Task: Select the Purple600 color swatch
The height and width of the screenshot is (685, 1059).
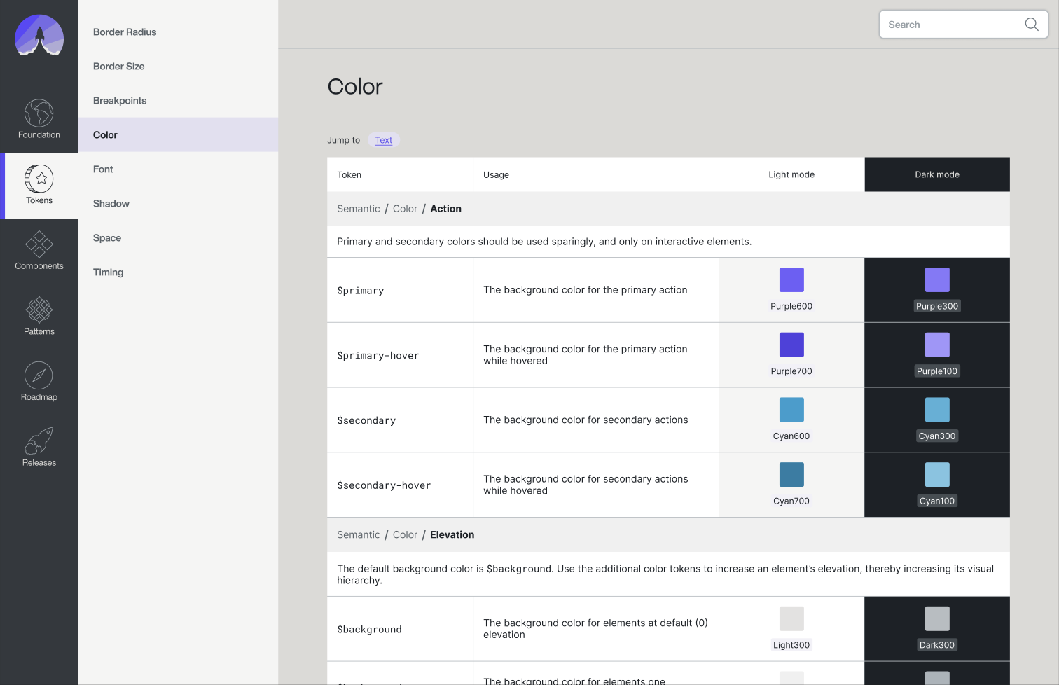Action: tap(791, 279)
